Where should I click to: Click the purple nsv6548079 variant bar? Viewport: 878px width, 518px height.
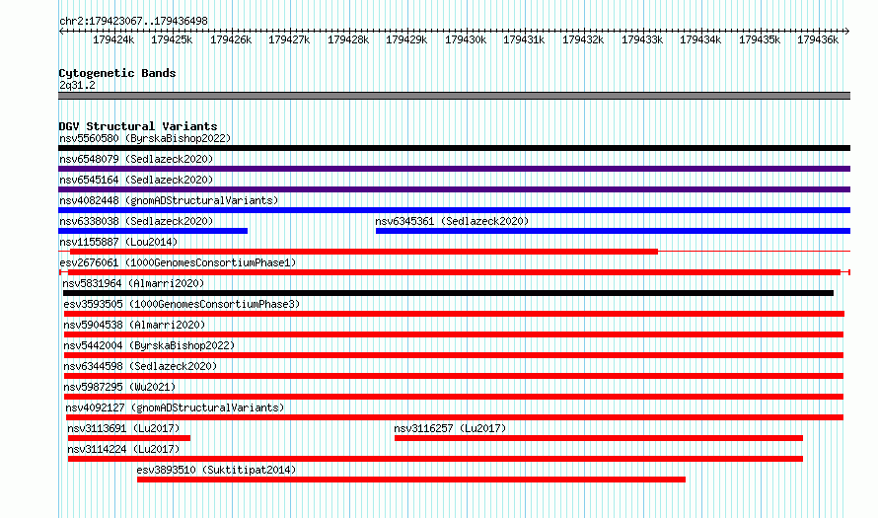pos(454,169)
